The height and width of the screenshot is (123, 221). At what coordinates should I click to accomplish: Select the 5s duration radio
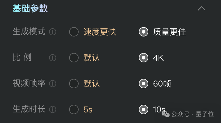click(74, 109)
